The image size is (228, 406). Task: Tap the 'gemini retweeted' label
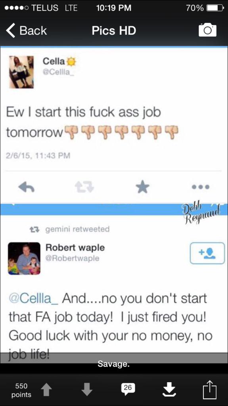pos(77,229)
